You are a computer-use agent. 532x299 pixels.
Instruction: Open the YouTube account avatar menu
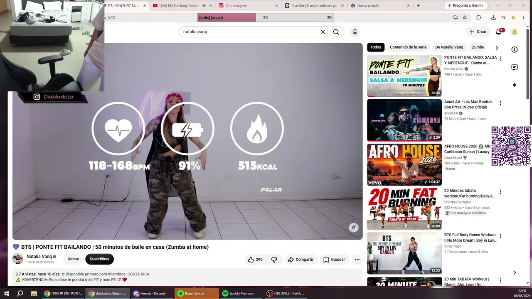(514, 32)
